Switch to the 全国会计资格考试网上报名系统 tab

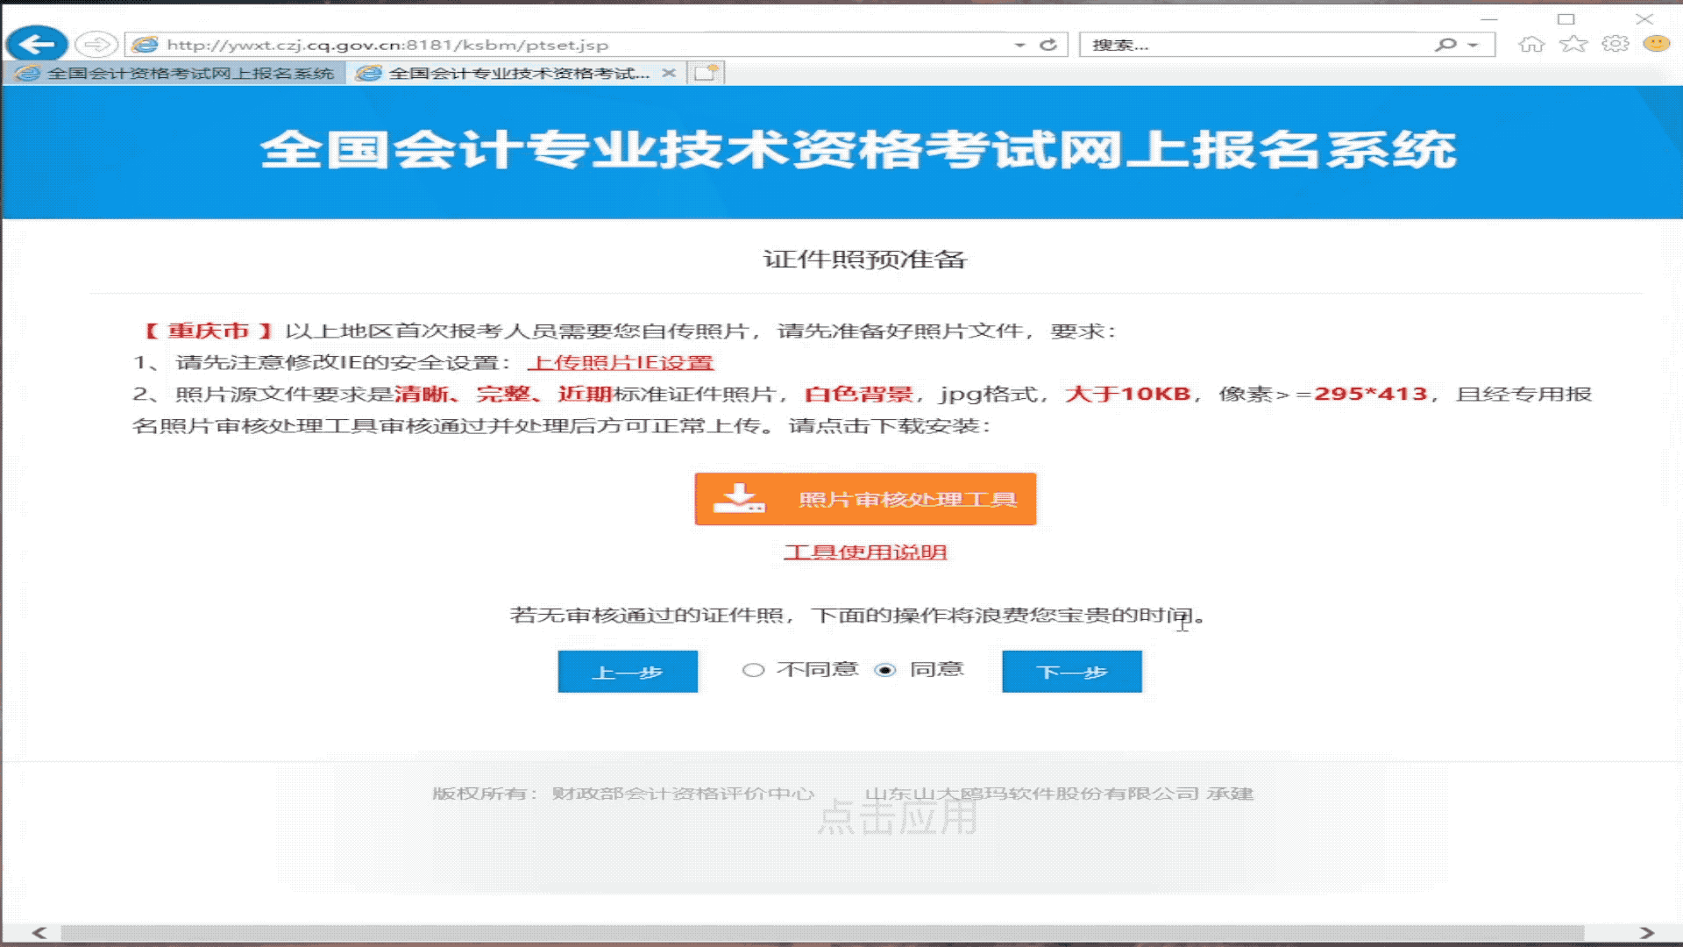175,74
